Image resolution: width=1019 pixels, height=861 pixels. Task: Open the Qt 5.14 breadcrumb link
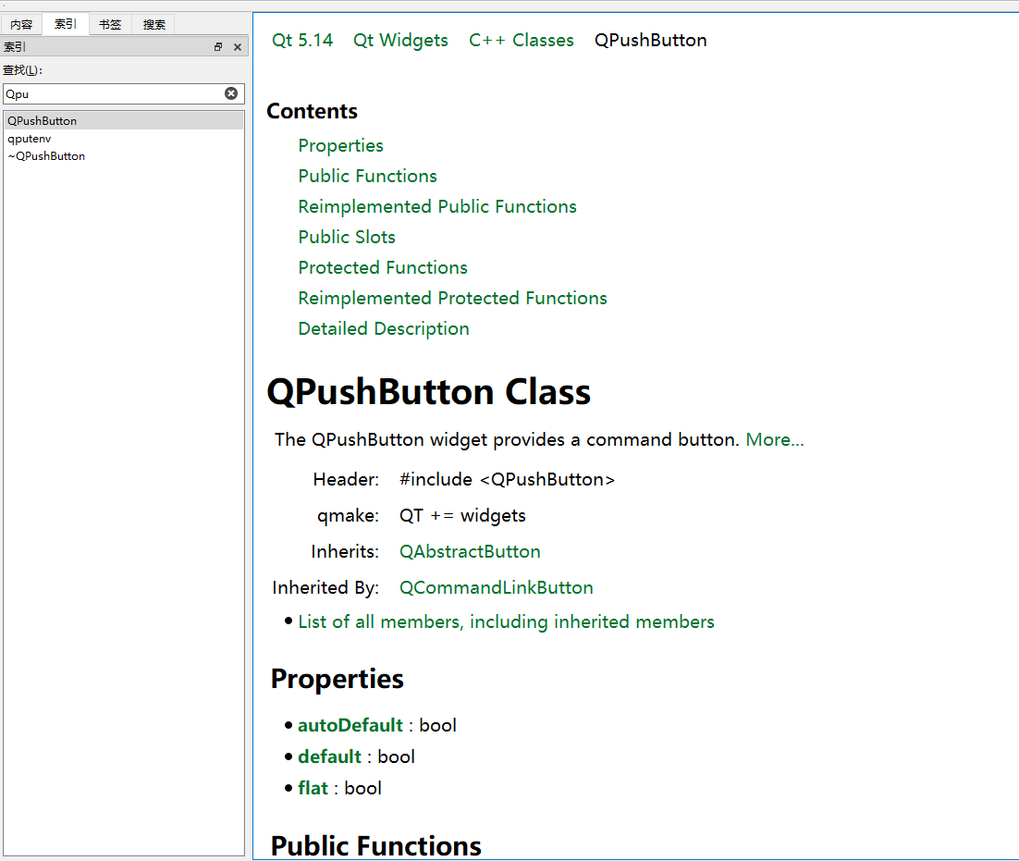[x=302, y=41]
